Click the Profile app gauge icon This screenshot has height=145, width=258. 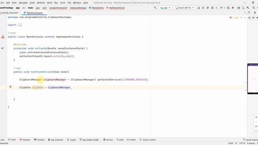(221, 8)
